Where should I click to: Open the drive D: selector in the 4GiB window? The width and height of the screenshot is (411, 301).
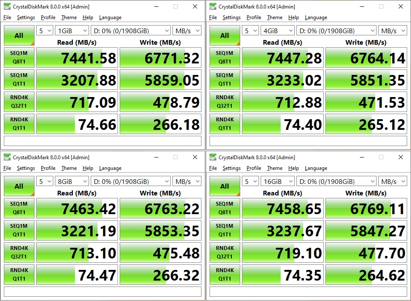[x=336, y=31]
